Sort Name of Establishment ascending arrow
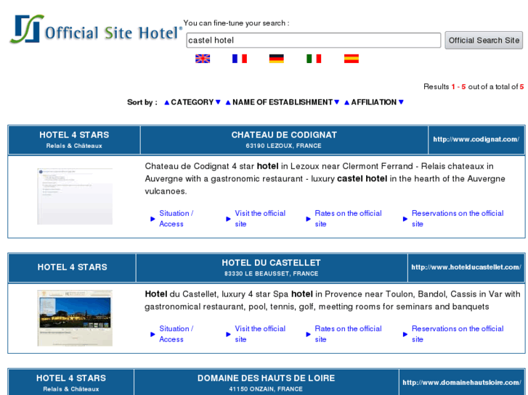 point(228,102)
